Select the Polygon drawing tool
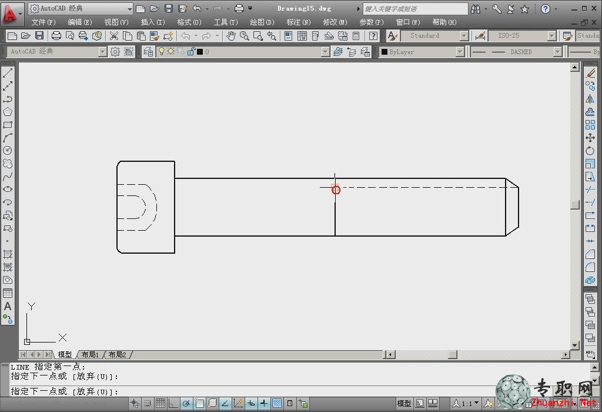602x412 pixels. (x=8, y=112)
